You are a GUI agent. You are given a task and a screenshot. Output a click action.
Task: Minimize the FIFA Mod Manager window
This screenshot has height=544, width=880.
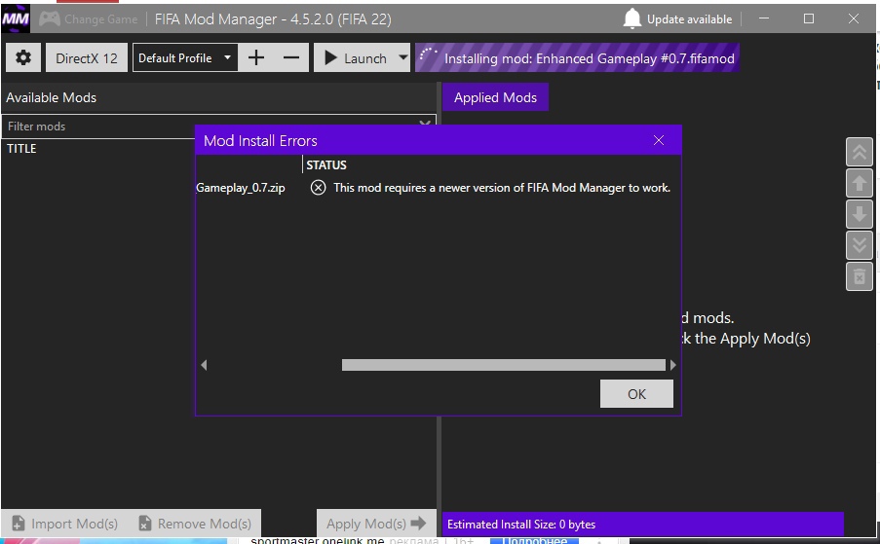pyautogui.click(x=764, y=18)
